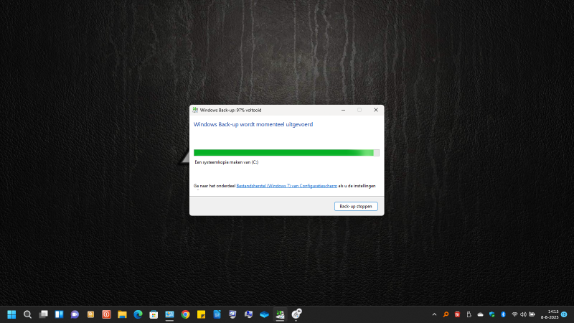Image resolution: width=574 pixels, height=323 pixels.
Task: Open OneDrive cloud tray icon
Action: [x=480, y=314]
